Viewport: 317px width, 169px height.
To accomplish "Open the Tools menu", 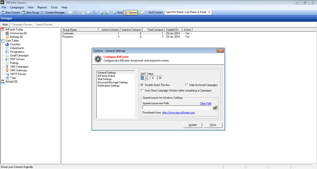I will pyautogui.click(x=54, y=7).
